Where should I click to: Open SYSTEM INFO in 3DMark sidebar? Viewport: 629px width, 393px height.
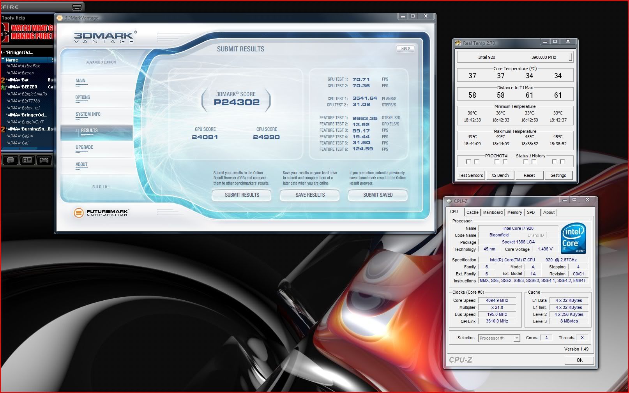pyautogui.click(x=88, y=114)
